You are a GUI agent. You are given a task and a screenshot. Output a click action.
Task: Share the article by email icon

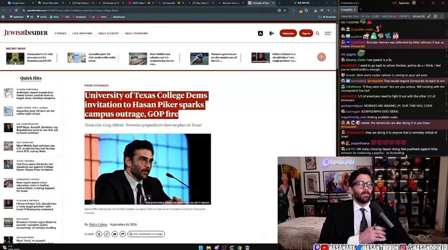tap(115, 234)
